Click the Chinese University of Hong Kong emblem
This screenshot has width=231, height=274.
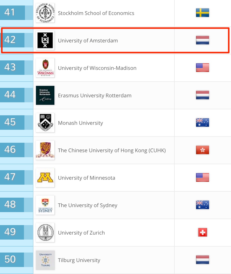(x=45, y=150)
